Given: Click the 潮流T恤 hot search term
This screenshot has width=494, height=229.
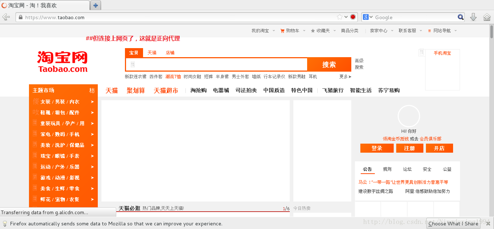Looking at the screenshot, I should click(173, 77).
